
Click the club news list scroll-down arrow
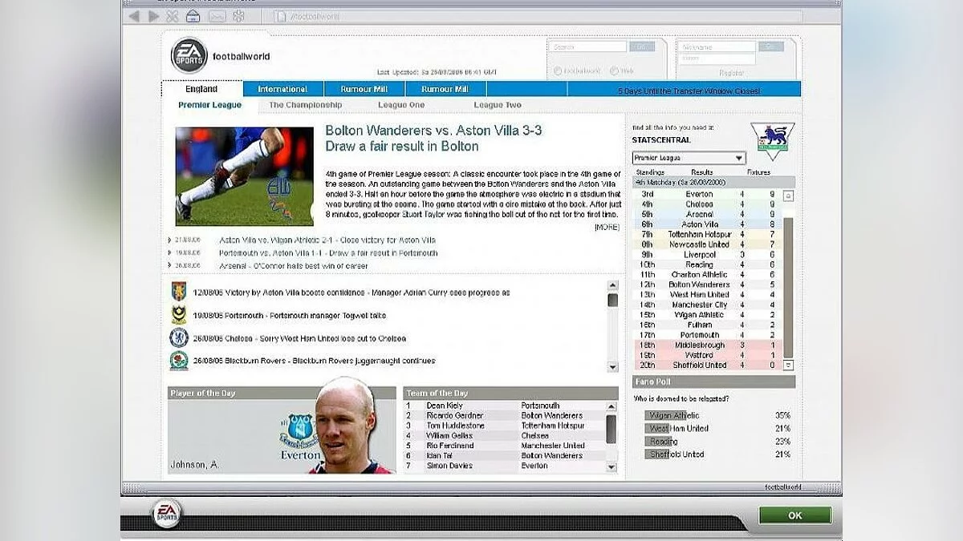click(x=613, y=367)
